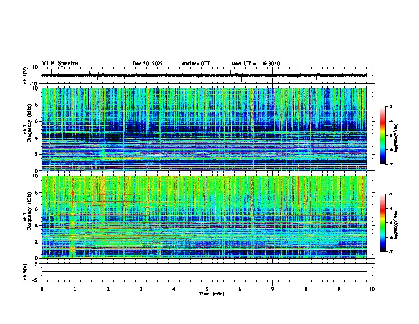Click time axis tick label '8'
This screenshot has width=419, height=324.
[306, 289]
